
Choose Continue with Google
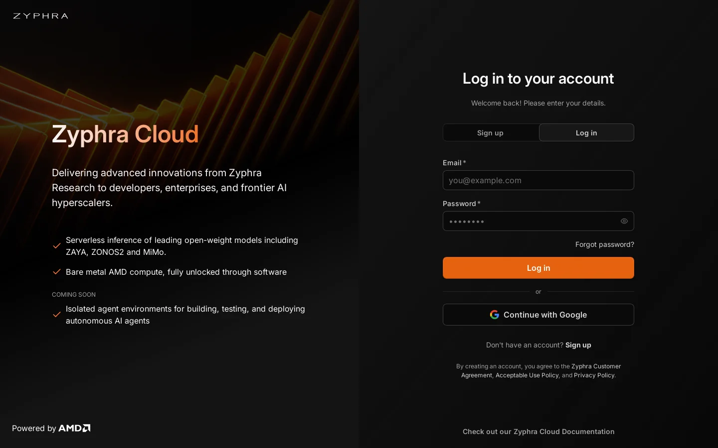click(x=538, y=315)
